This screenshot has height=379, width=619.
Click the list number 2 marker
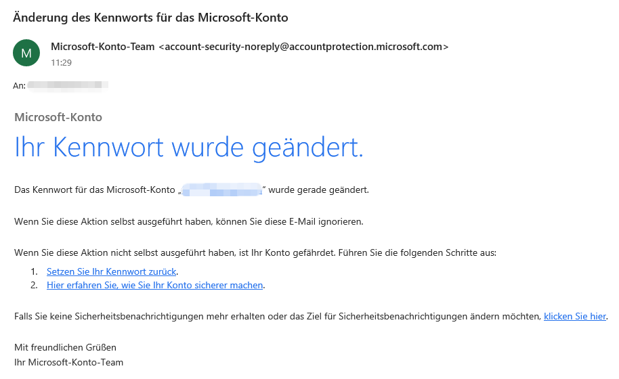[x=34, y=285]
